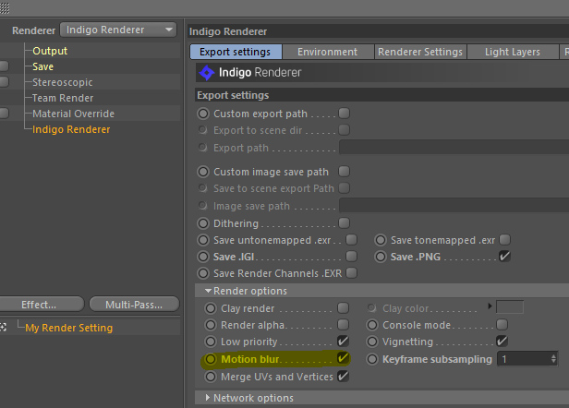Collapse the Render options section
Image resolution: width=569 pixels, height=408 pixels.
208,291
